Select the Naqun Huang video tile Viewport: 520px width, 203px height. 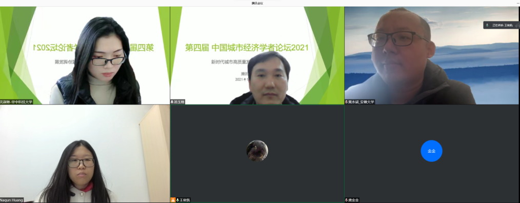click(x=85, y=154)
